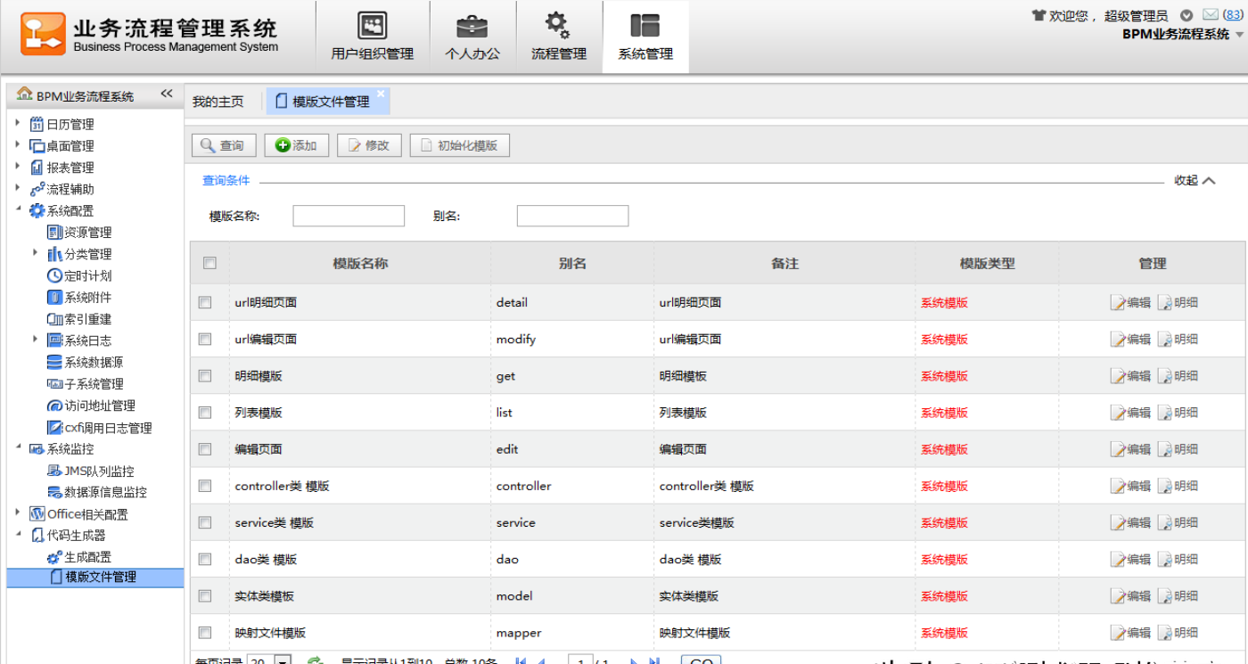The width and height of the screenshot is (1248, 664).
Task: Check the 列表模版 row checkbox
Action: (205, 413)
